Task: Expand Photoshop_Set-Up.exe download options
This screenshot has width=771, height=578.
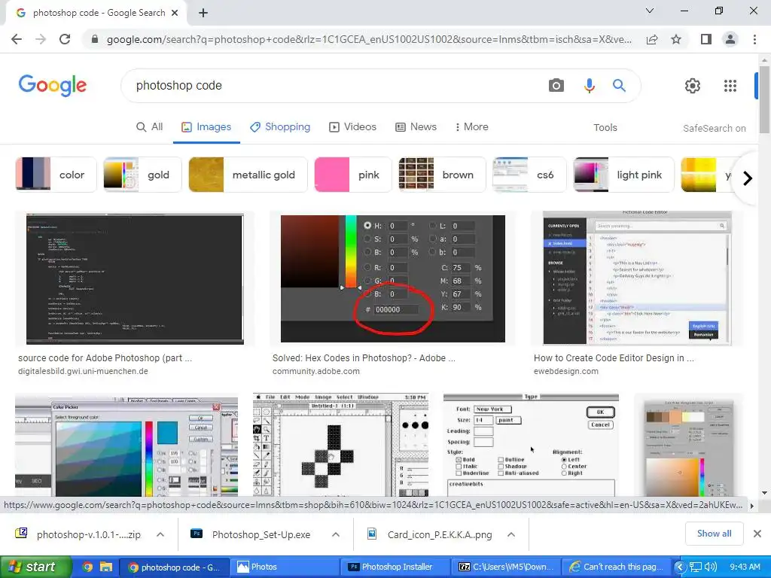Action: click(x=336, y=535)
